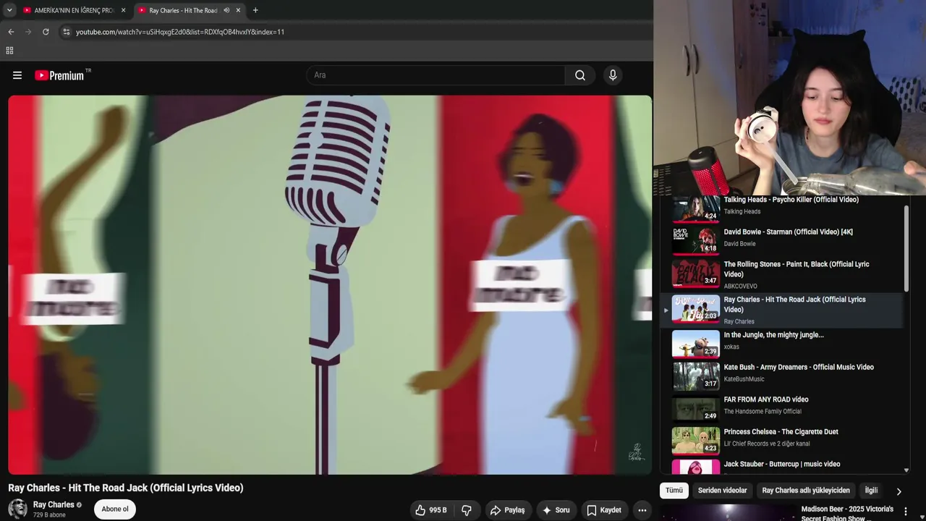Play Jack Stauber - Buttercup music video
Viewport: 926px width, 521px height.
(x=782, y=465)
